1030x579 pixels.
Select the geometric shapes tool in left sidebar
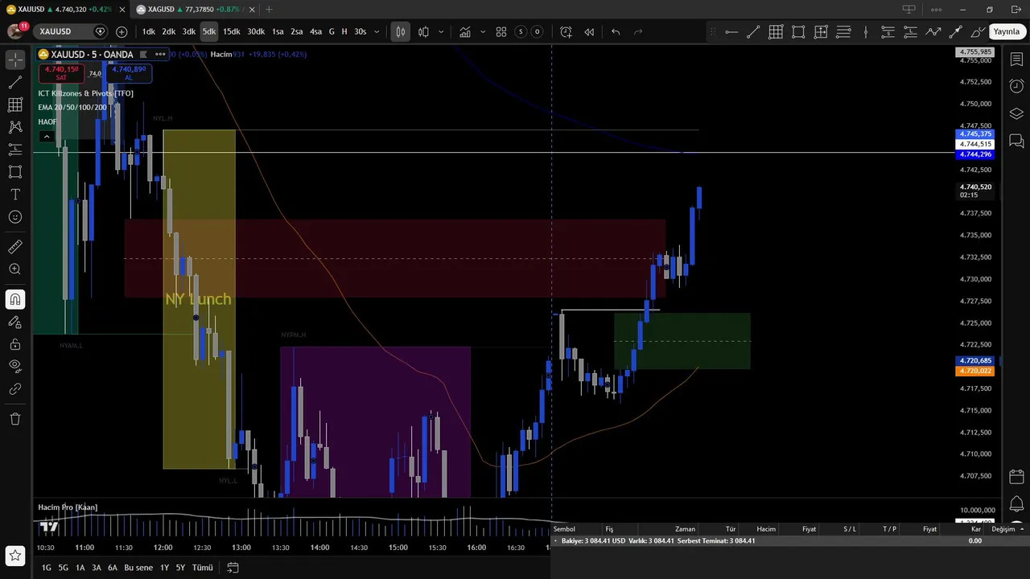14,172
